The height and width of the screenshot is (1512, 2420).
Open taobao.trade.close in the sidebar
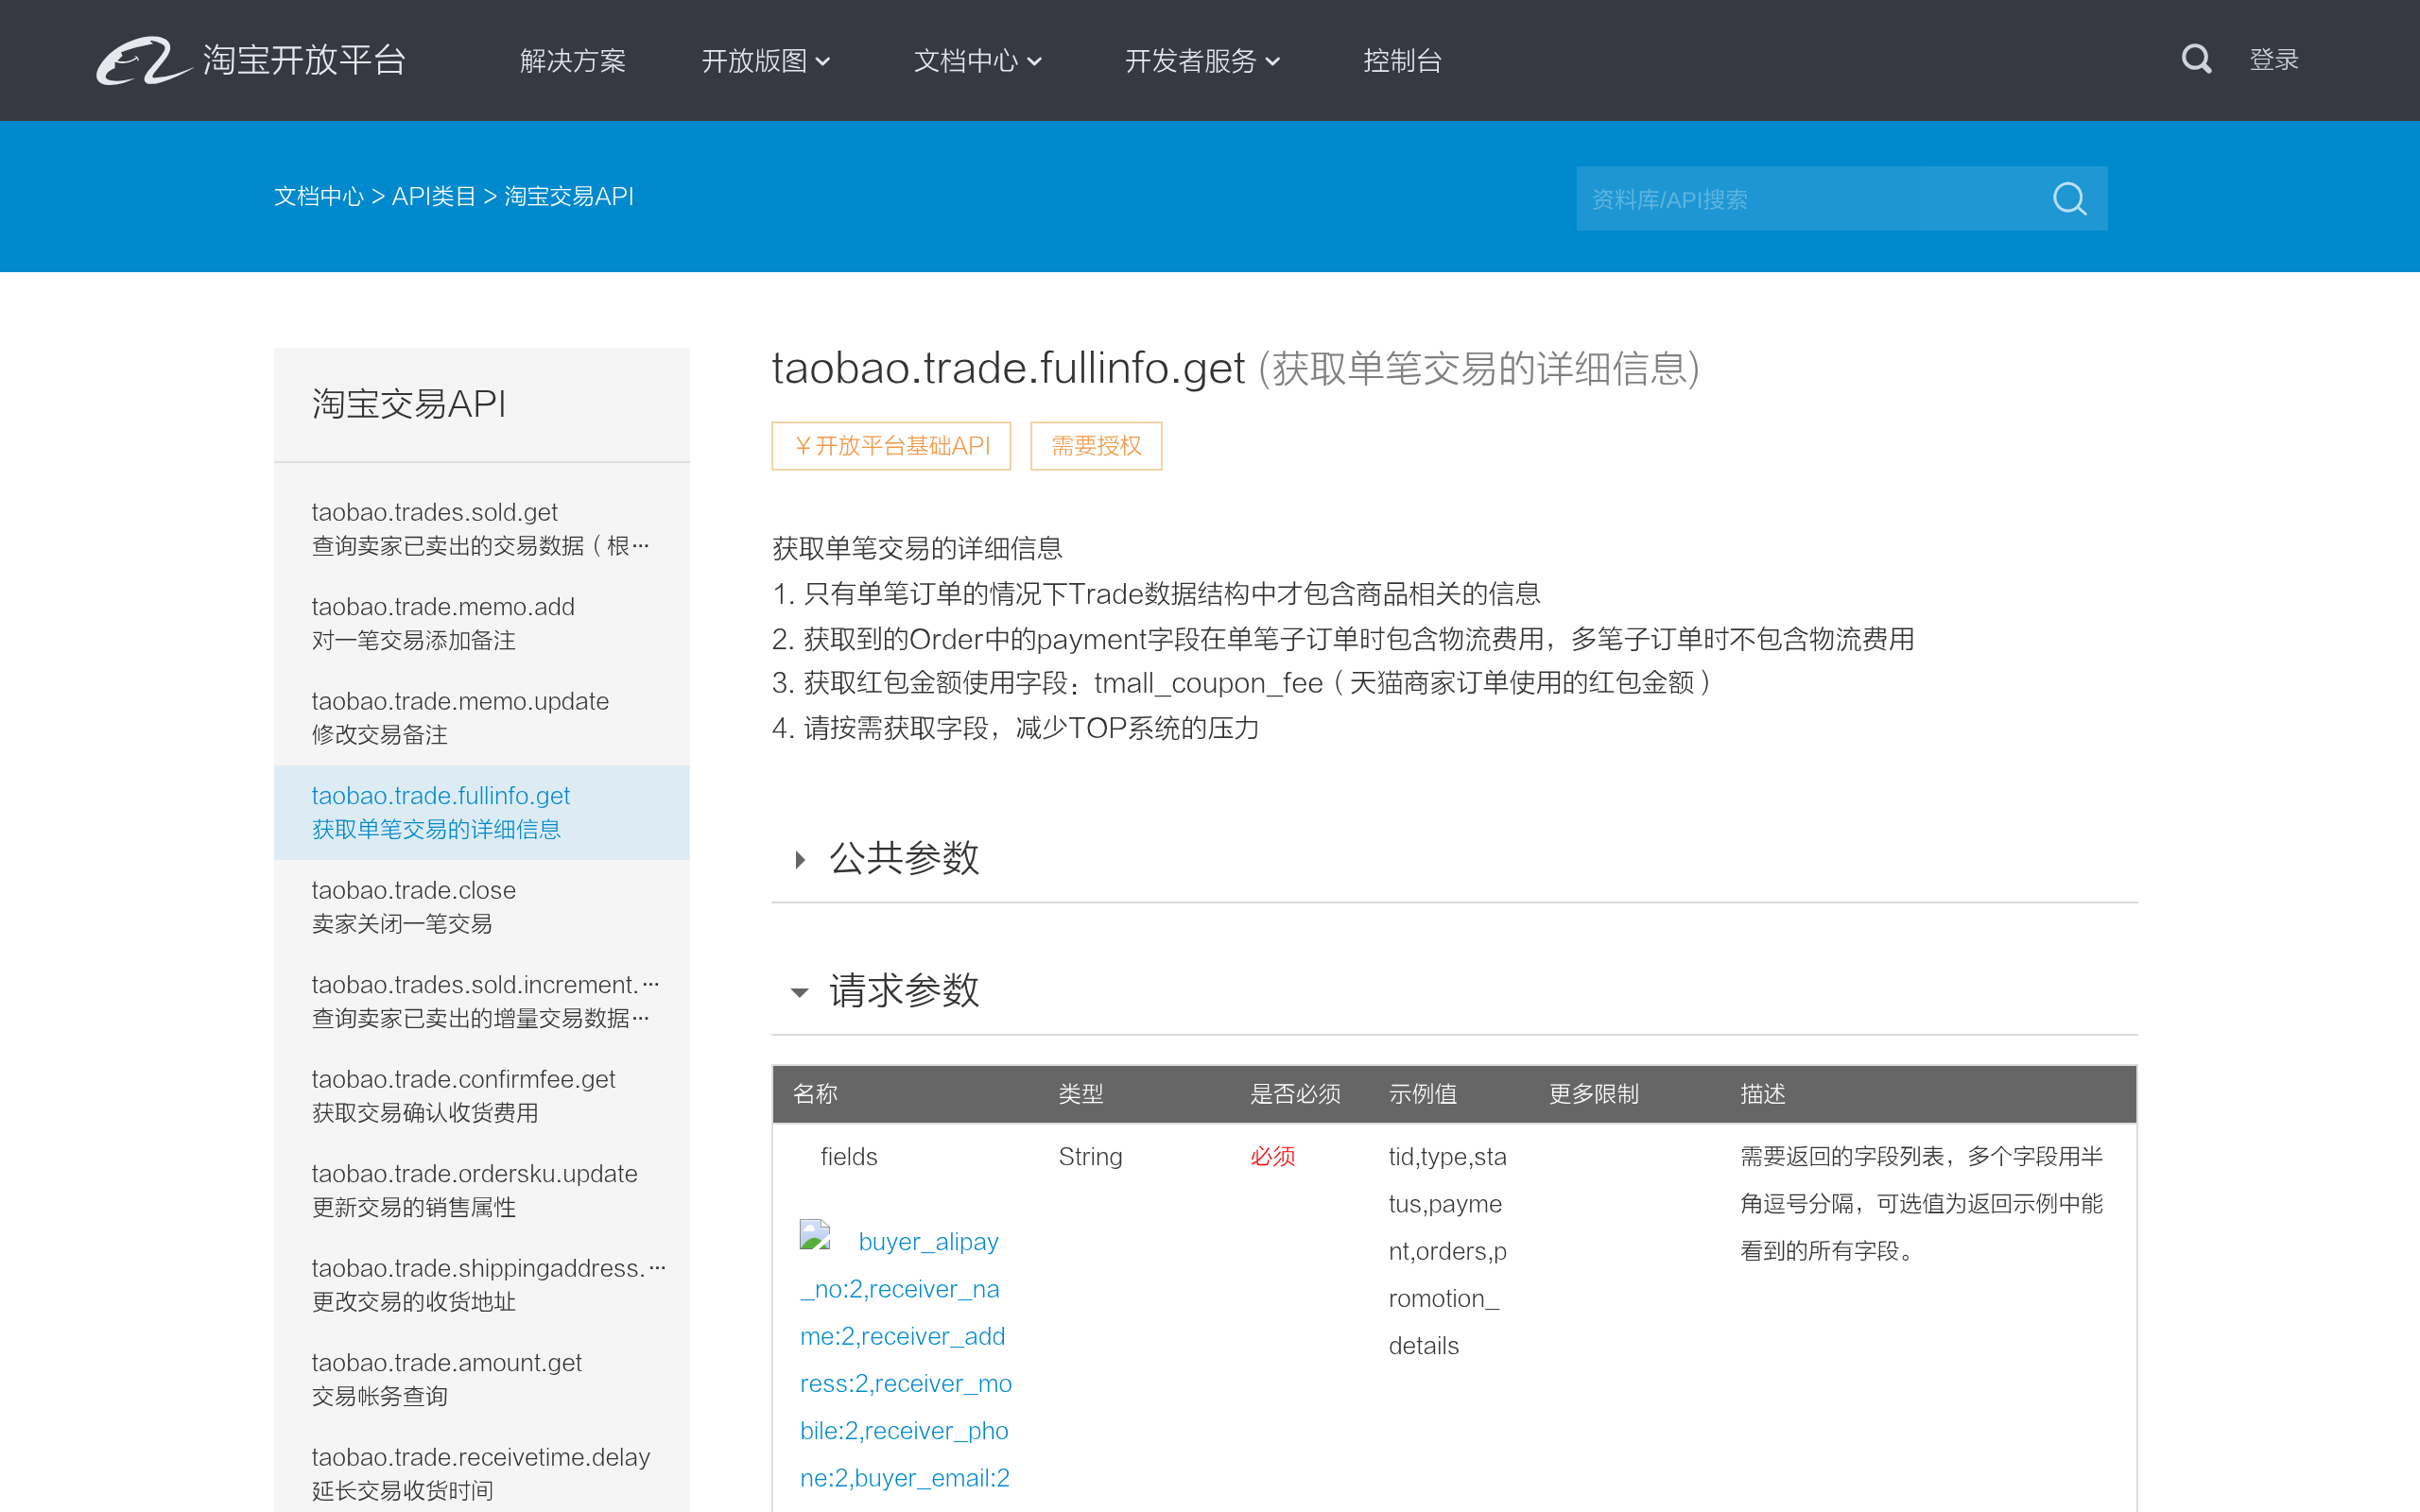pyautogui.click(x=482, y=907)
